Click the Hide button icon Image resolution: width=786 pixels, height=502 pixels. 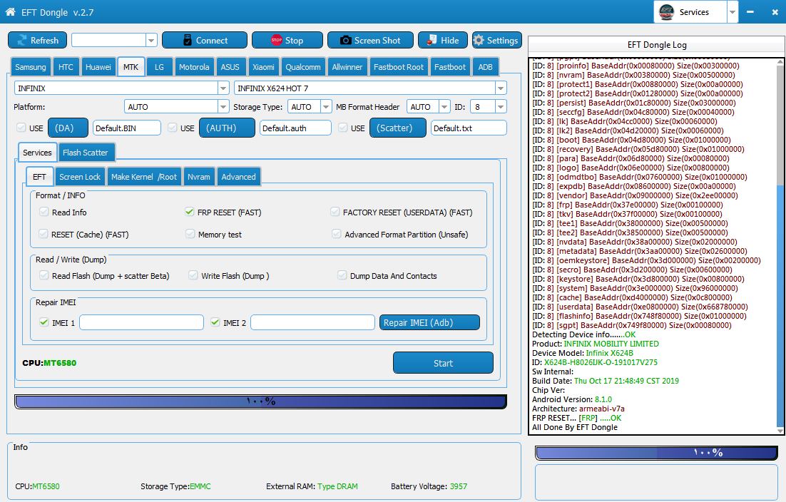pyautogui.click(x=432, y=40)
